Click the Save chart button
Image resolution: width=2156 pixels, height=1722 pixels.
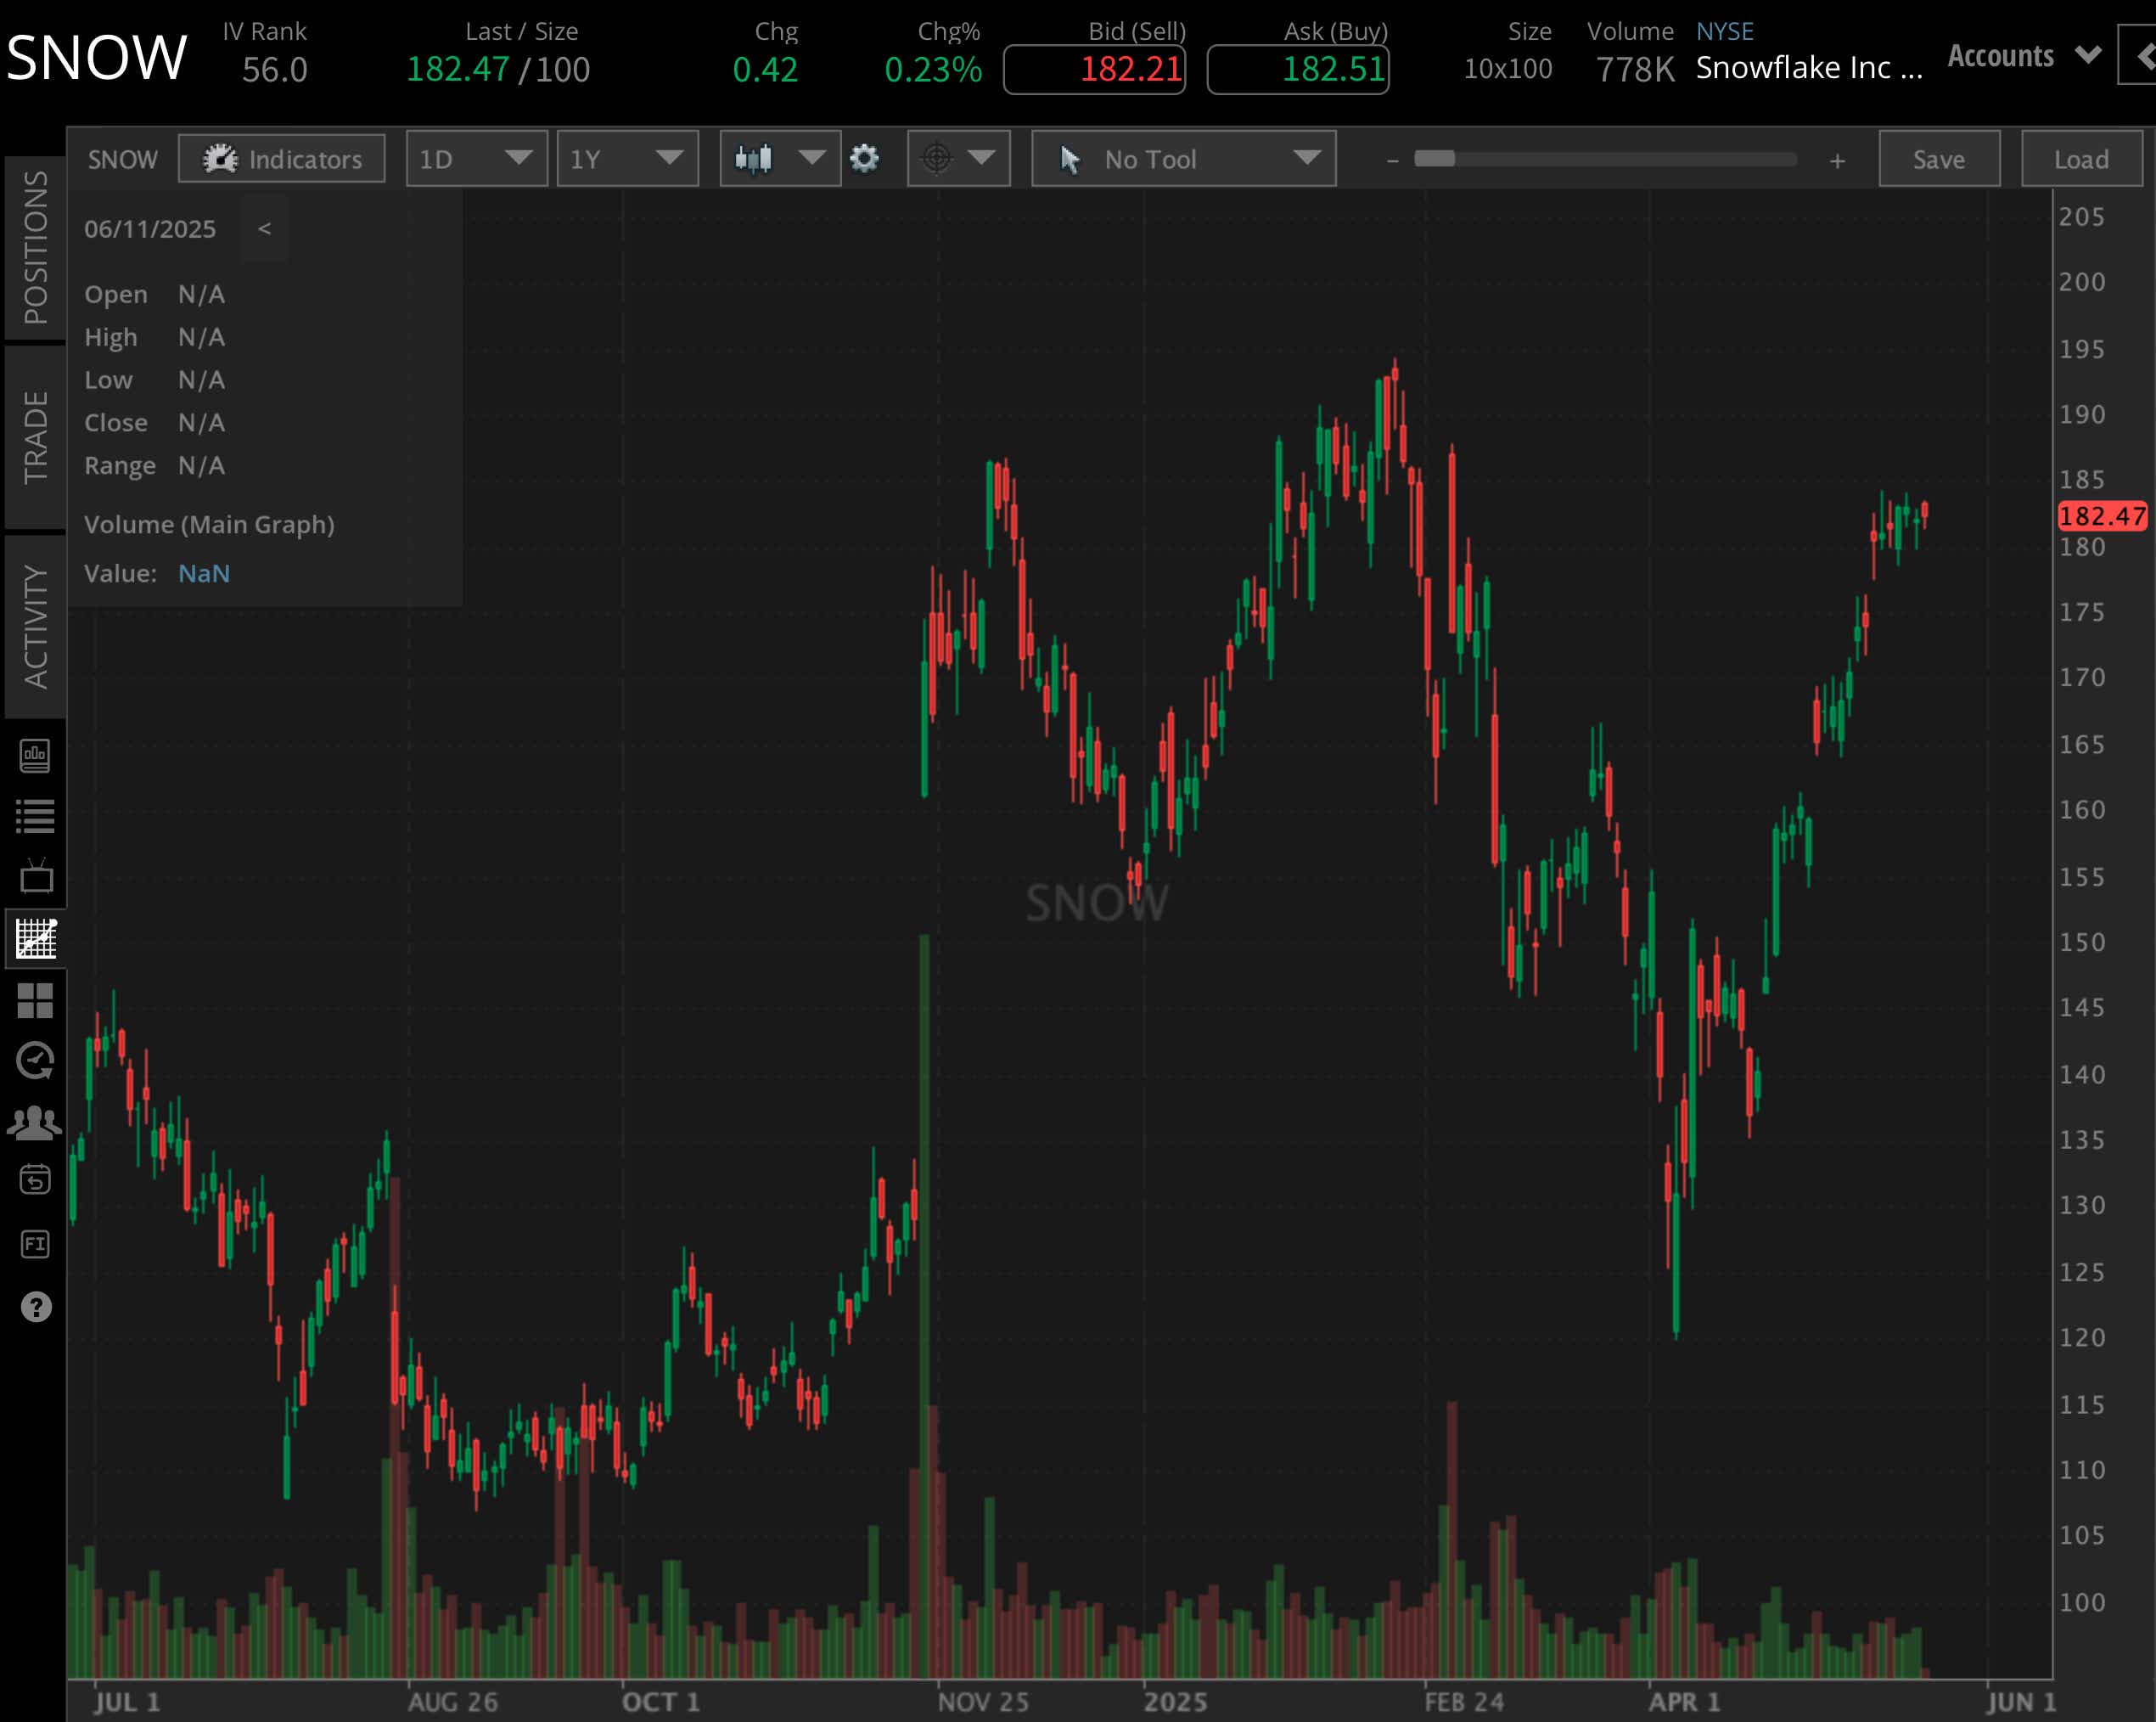1938,159
